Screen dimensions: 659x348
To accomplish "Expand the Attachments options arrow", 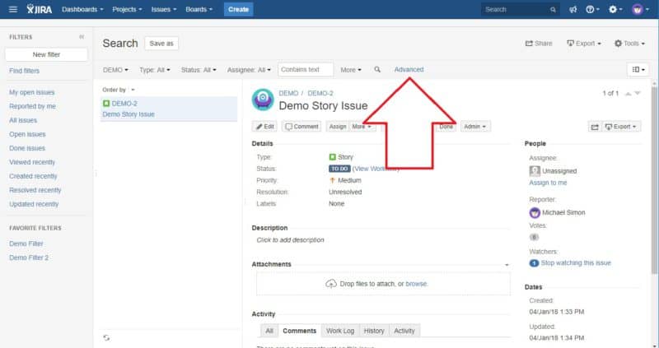I will click(x=507, y=265).
